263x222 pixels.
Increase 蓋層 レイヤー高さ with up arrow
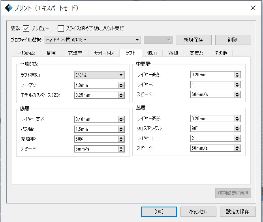(237, 117)
